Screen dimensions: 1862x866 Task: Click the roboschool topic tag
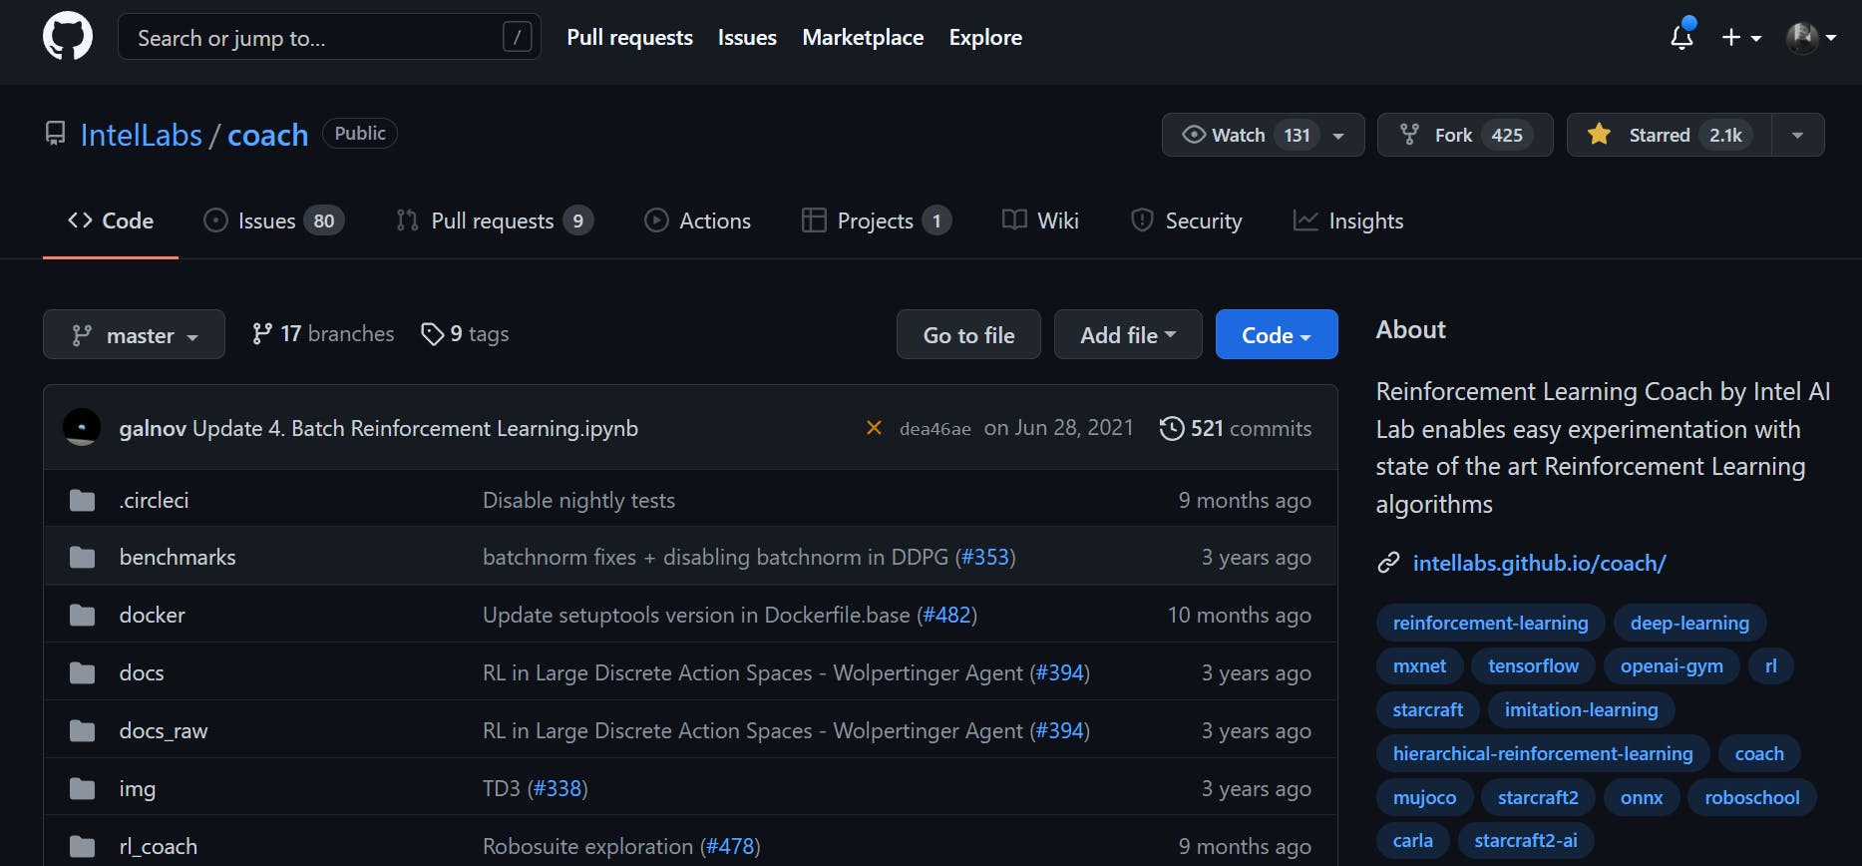1752,798
